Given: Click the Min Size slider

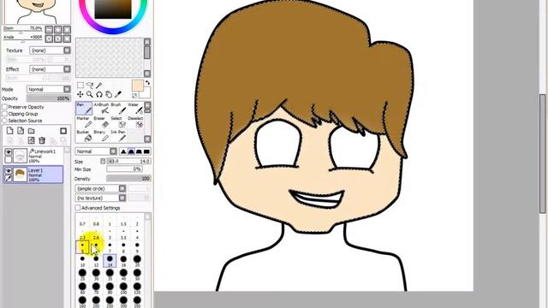Looking at the screenshot, I should (x=124, y=169).
